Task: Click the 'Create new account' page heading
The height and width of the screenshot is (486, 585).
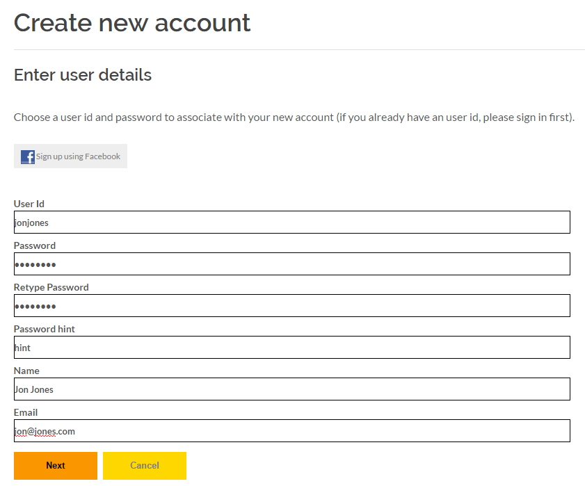Action: tap(132, 23)
